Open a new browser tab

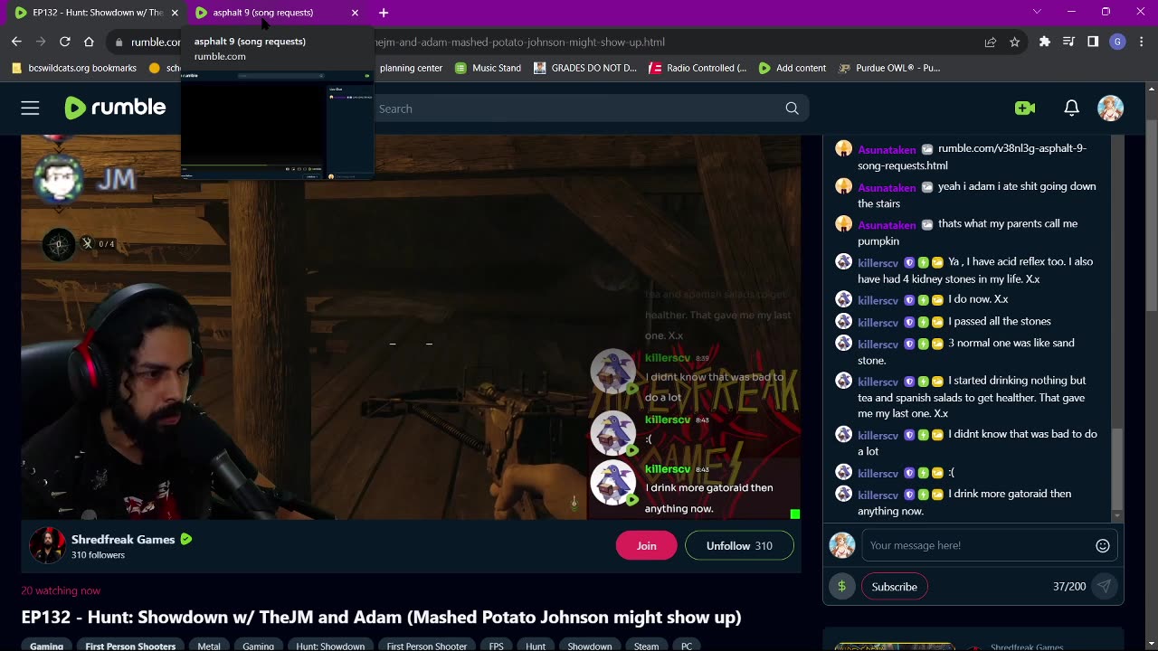click(x=384, y=13)
